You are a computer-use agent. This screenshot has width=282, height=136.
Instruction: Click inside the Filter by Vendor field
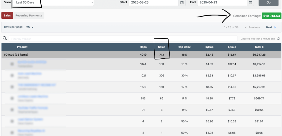[x=123, y=39]
